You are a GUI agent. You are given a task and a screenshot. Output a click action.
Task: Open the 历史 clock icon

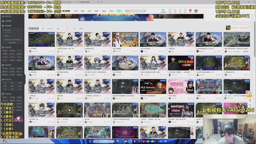coord(185,10)
